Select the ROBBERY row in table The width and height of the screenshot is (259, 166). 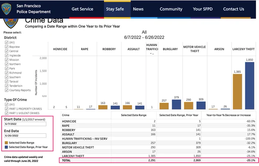[x=158, y=130]
